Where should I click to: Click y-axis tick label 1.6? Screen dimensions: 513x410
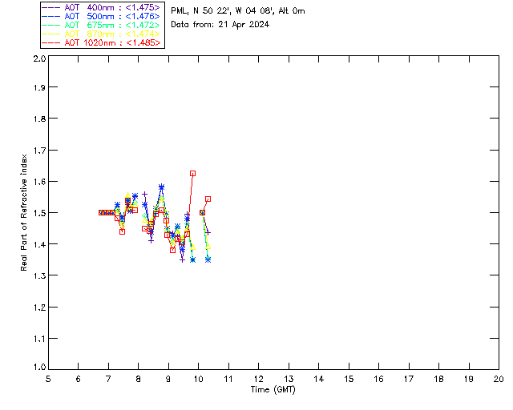pos(39,182)
